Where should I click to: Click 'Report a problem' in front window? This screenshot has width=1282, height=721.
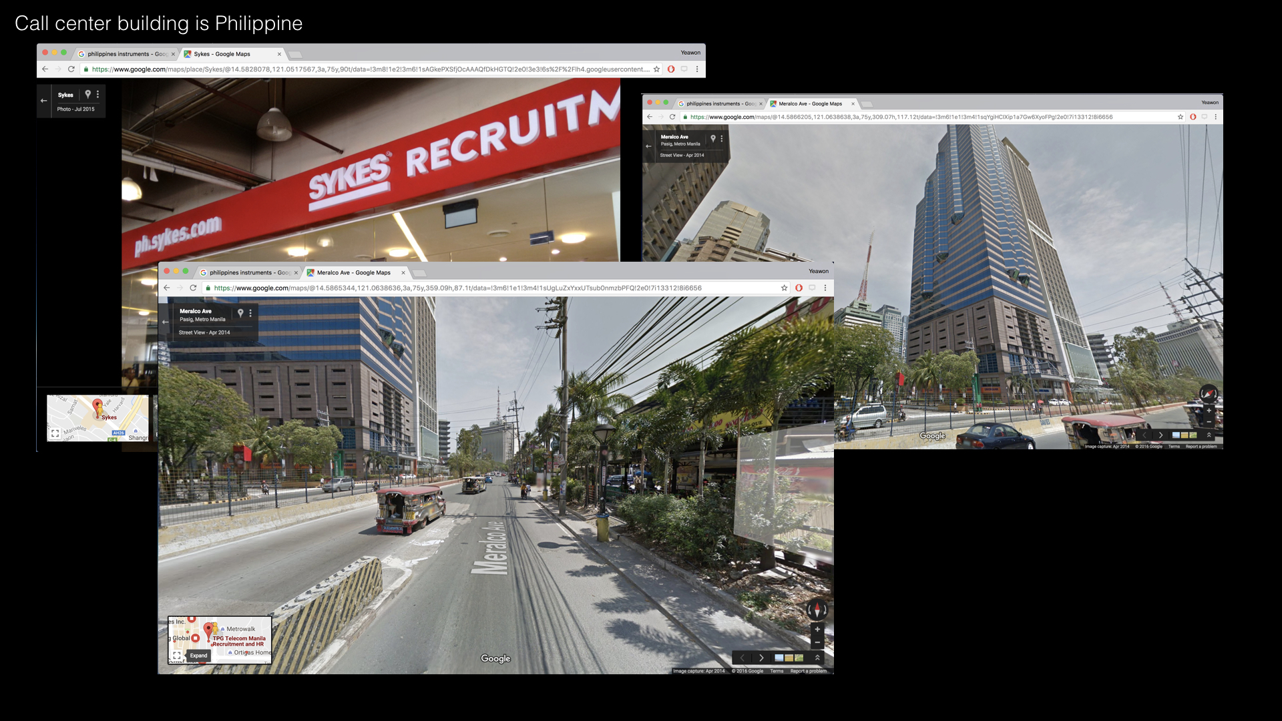pos(809,671)
